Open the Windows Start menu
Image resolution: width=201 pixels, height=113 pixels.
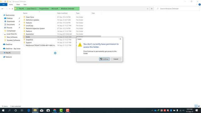(3, 110)
